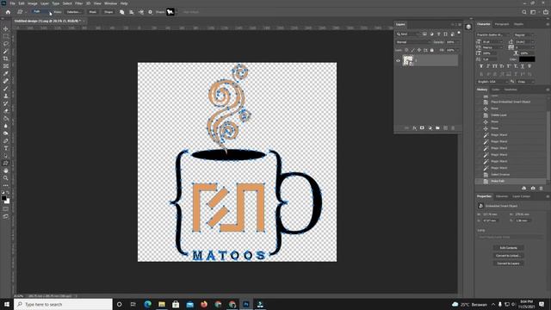Select the Type tool

[6, 148]
